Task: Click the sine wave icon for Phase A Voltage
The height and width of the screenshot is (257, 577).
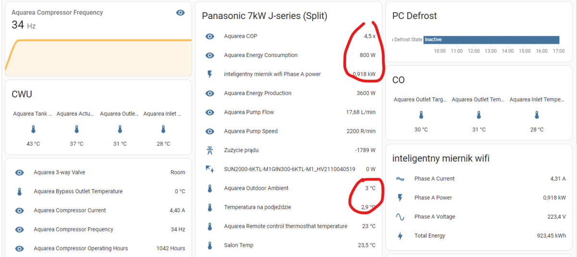Action: pos(400,217)
